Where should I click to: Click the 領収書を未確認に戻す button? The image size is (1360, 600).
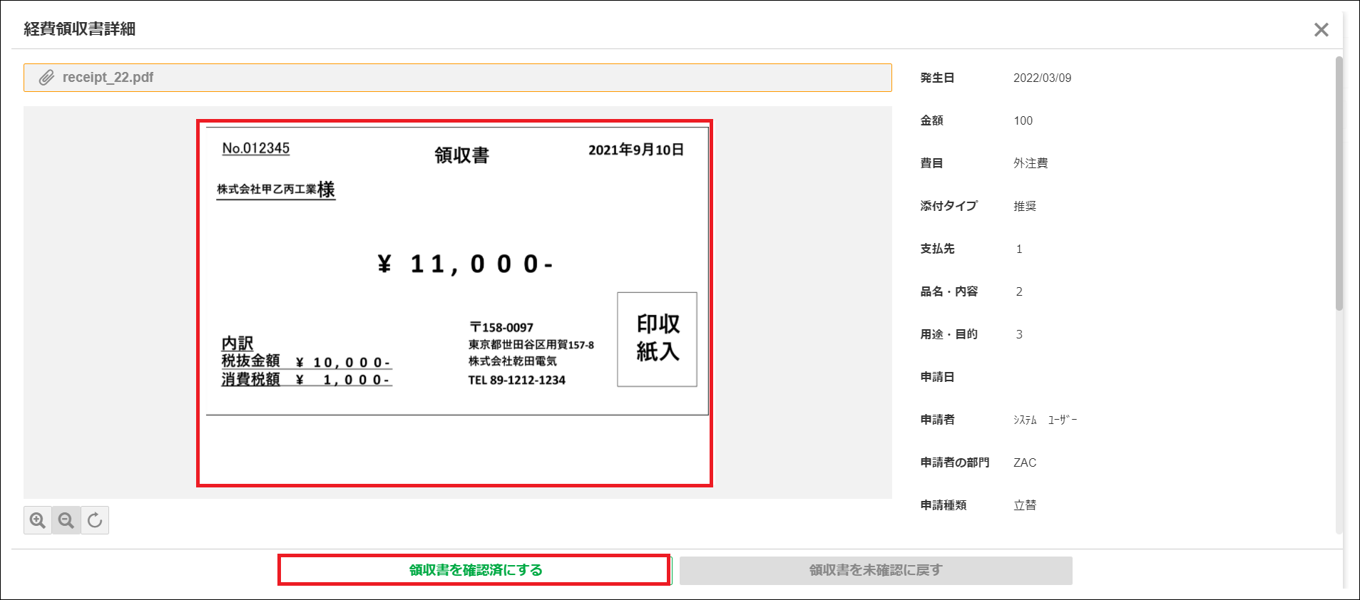875,570
